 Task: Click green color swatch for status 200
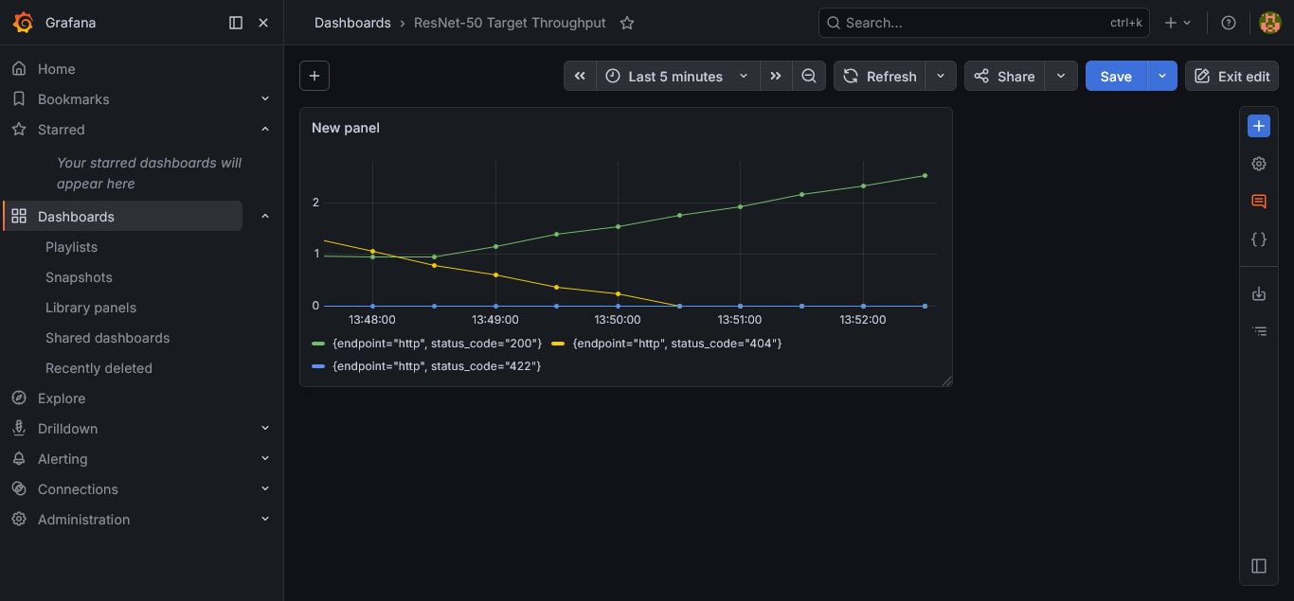pos(318,344)
